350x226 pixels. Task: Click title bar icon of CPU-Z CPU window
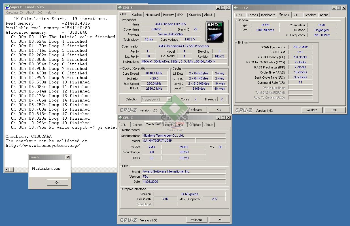pos(120,8)
